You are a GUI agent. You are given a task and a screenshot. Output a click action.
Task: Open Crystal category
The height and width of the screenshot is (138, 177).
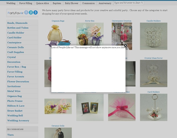[x=11, y=57]
